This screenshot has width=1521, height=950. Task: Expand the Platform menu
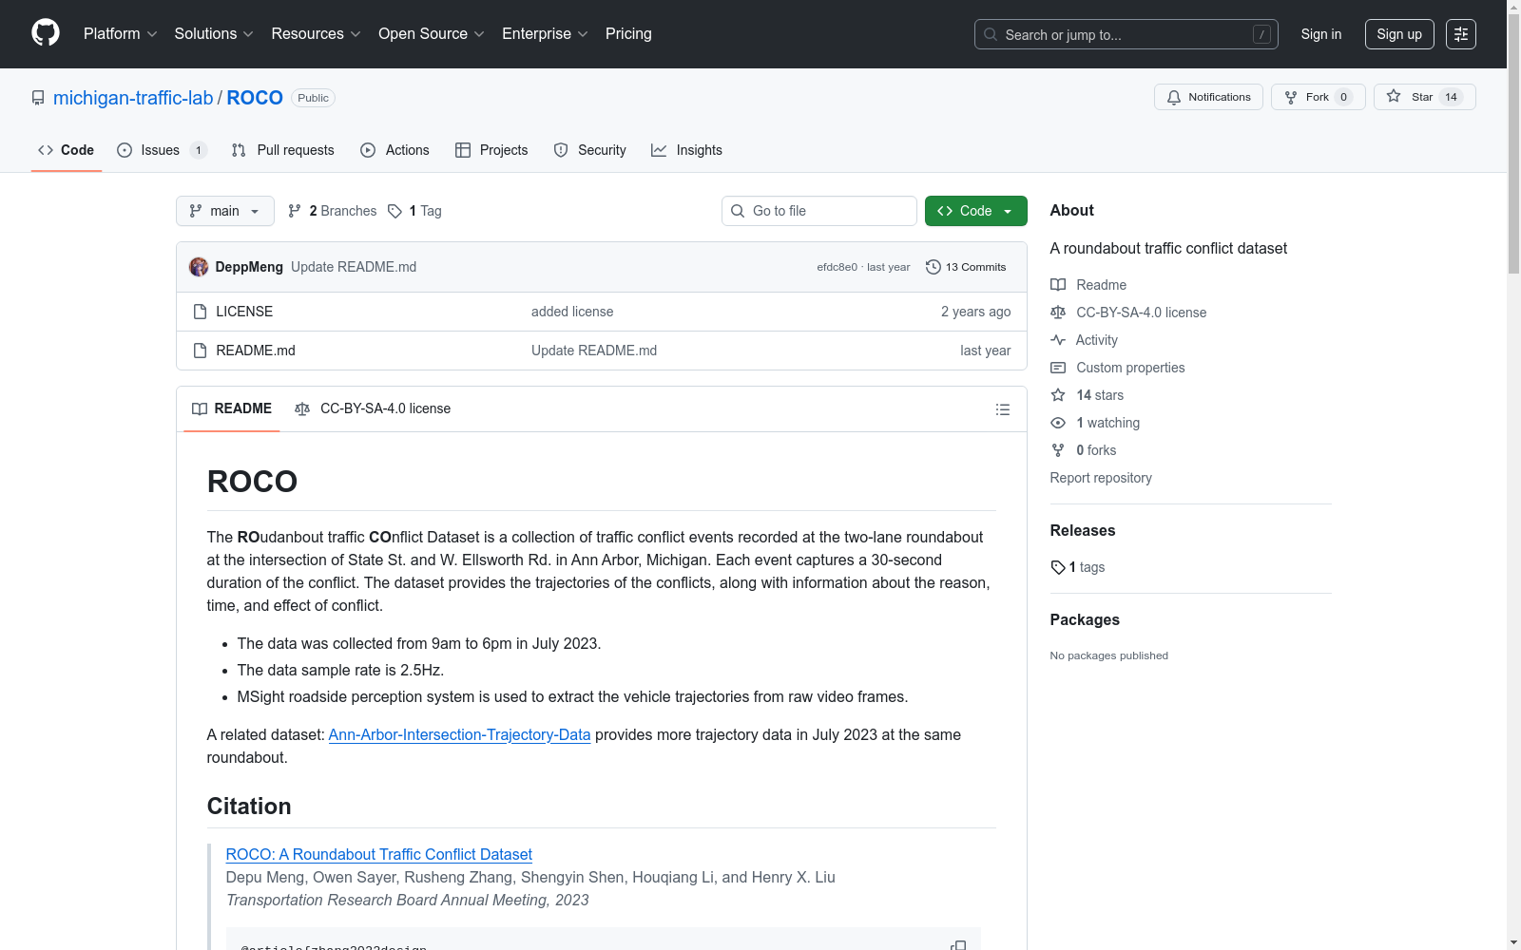pyautogui.click(x=121, y=34)
